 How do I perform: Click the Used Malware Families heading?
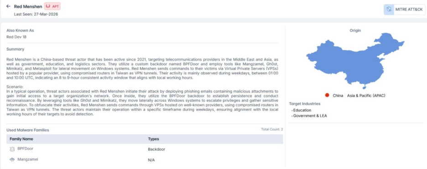[x=28, y=130]
